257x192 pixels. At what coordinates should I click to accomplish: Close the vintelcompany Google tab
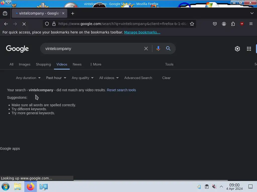[63, 13]
